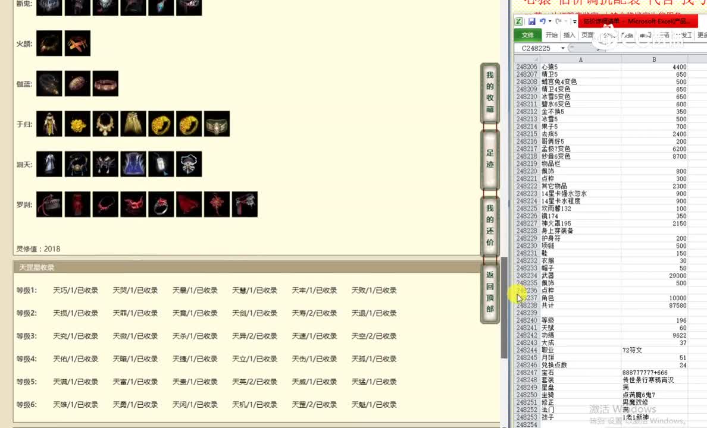Select the 伽蓝 row oval bracelet icon
The height and width of the screenshot is (428, 707).
pyautogui.click(x=77, y=83)
